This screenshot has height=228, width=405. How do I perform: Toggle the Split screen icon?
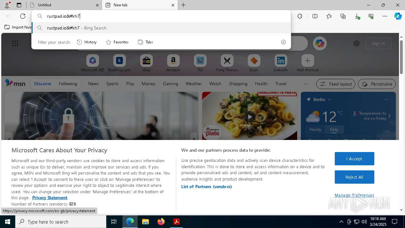click(x=315, y=16)
